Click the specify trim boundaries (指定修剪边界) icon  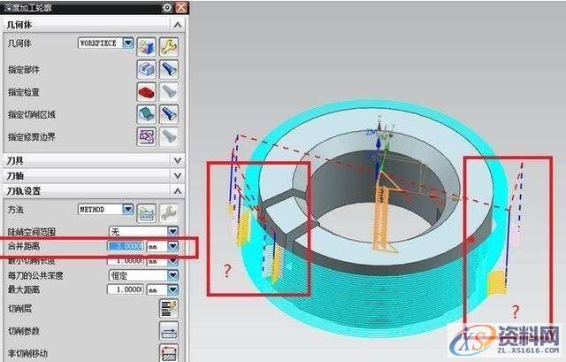[147, 135]
